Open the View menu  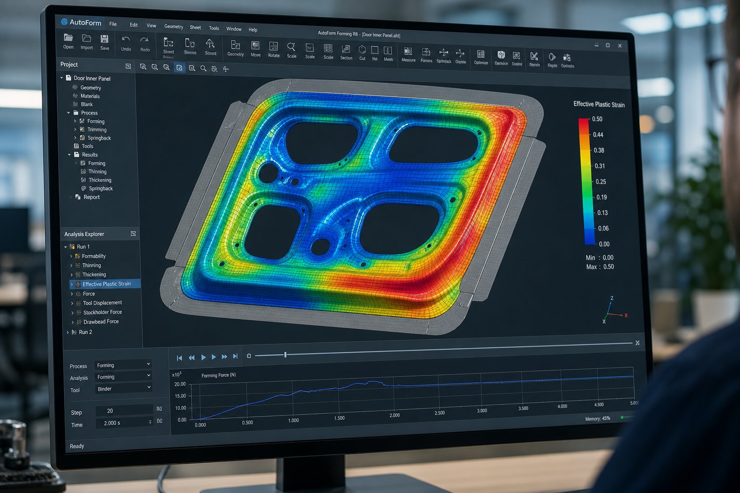[151, 26]
